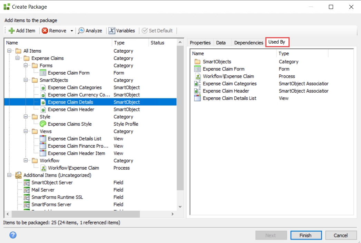This screenshot has height=243, width=361.
Task: Click the Finish button
Action: pyautogui.click(x=305, y=235)
